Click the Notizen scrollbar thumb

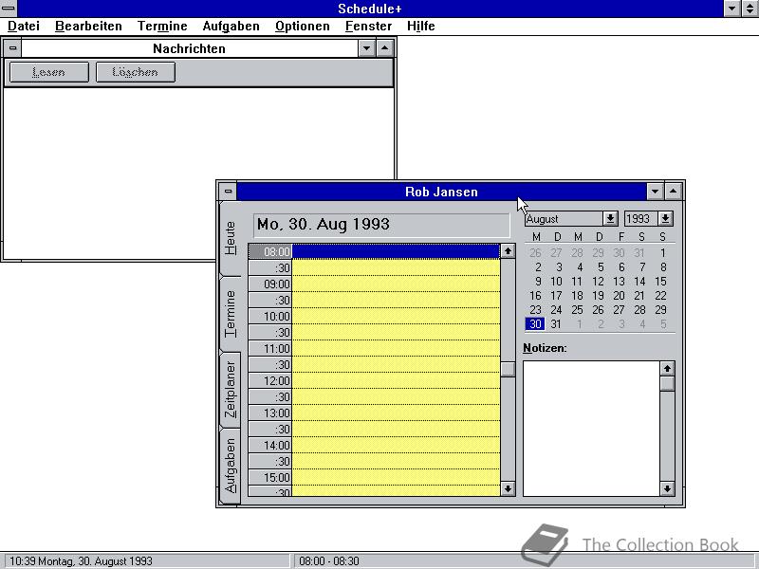pos(667,384)
